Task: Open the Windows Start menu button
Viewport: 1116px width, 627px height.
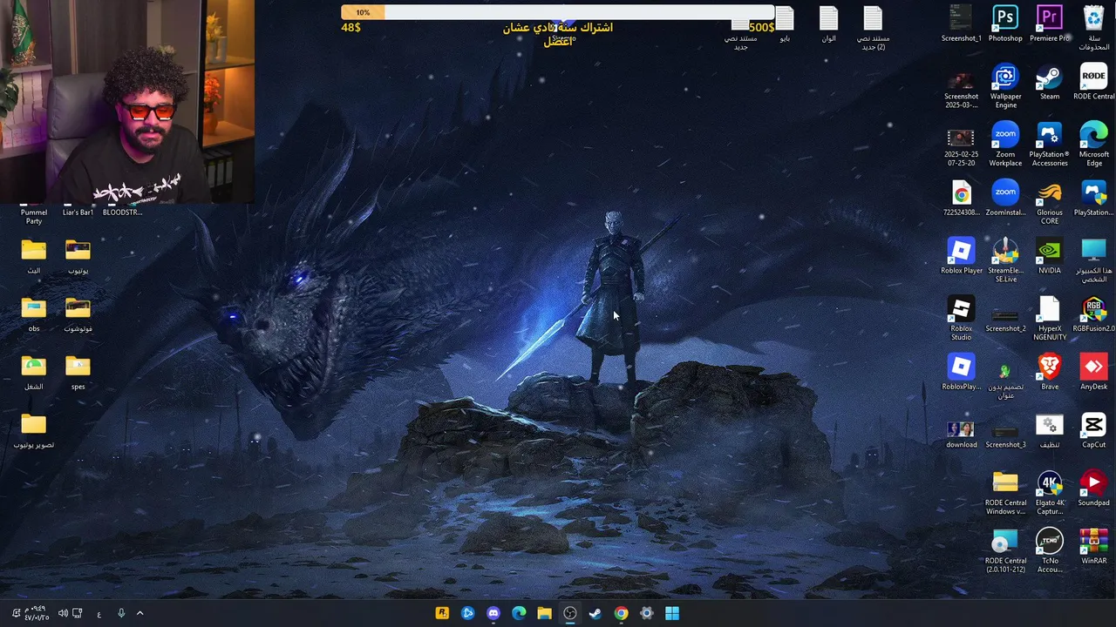Action: pos(672,613)
